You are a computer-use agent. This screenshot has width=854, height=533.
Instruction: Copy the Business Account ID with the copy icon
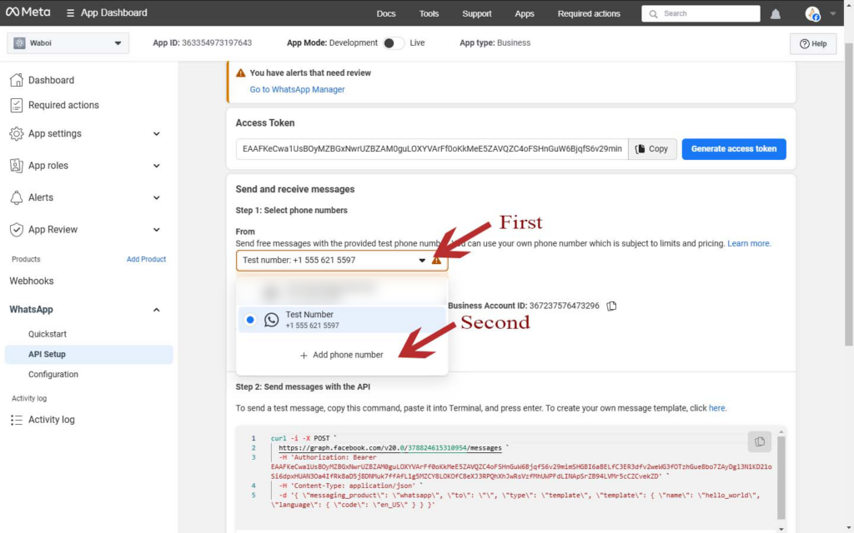611,306
